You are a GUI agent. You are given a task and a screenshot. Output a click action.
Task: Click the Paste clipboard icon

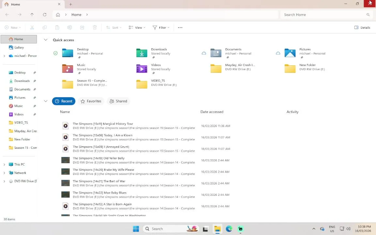coord(57,27)
